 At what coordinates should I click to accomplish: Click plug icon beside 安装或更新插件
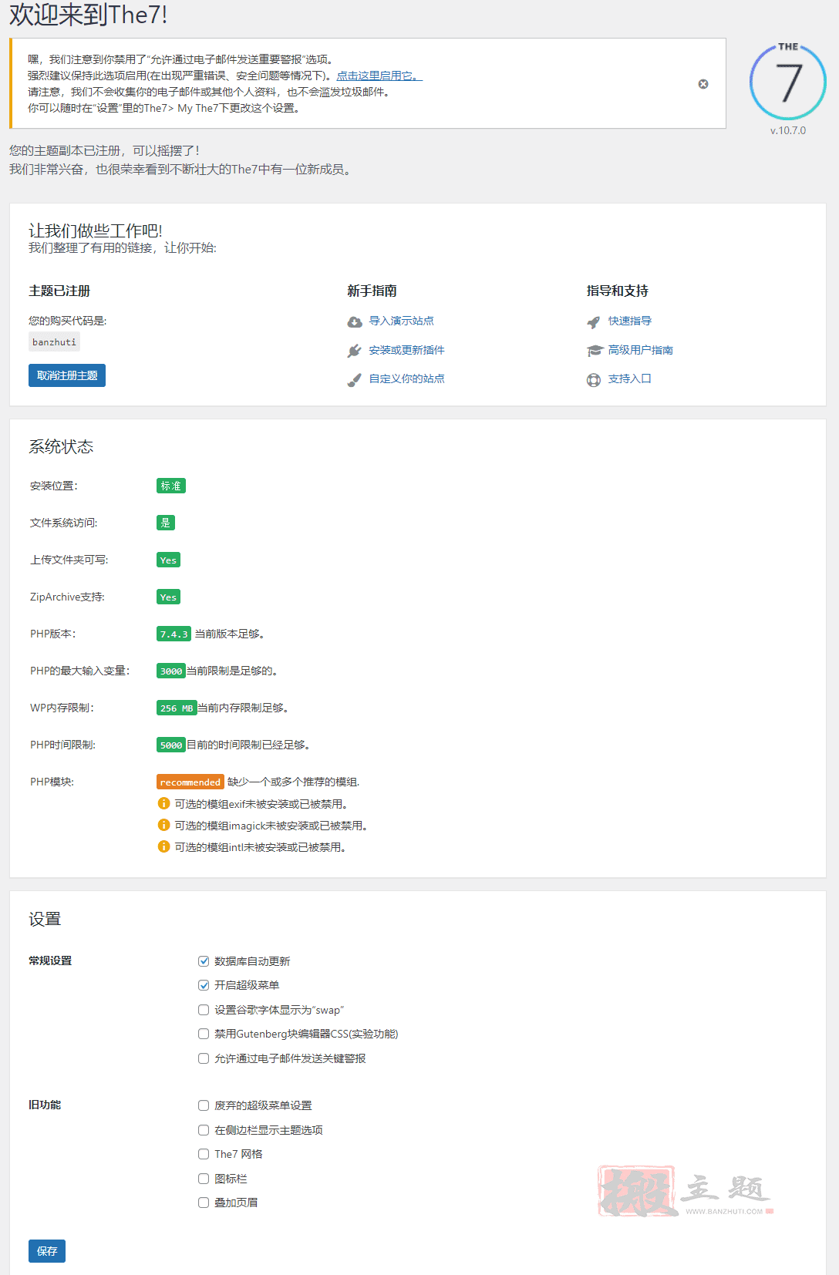point(355,351)
